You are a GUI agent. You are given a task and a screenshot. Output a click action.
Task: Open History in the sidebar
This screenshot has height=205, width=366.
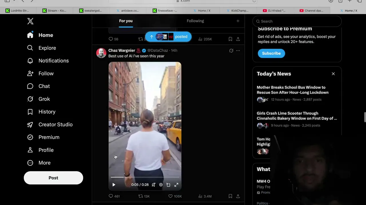click(x=41, y=112)
